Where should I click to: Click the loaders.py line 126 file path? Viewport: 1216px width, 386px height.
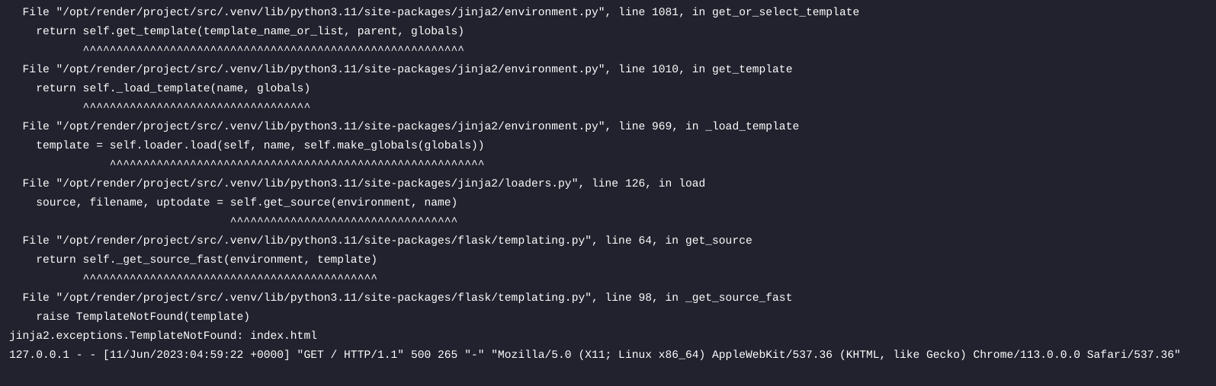pyautogui.click(x=364, y=183)
